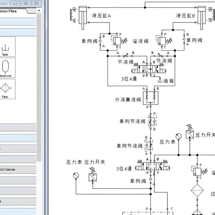This screenshot has height=215, width=215.
Task: Select the Tank component icon
Action: point(6,47)
